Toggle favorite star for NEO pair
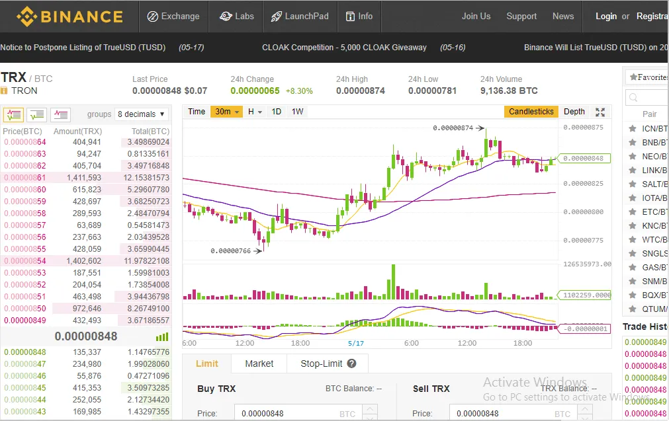Screen dimensions: 669x421 (633, 157)
